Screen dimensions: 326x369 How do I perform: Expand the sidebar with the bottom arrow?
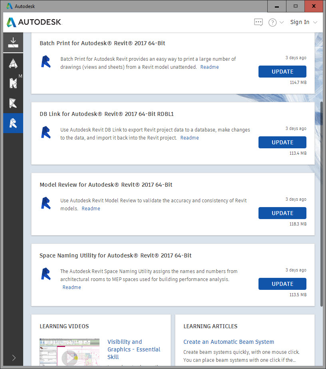point(14,358)
